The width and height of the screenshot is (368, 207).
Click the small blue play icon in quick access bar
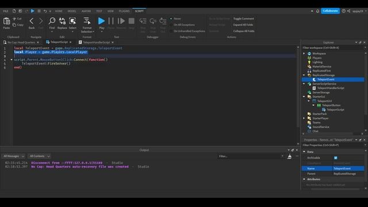(x=33, y=11)
